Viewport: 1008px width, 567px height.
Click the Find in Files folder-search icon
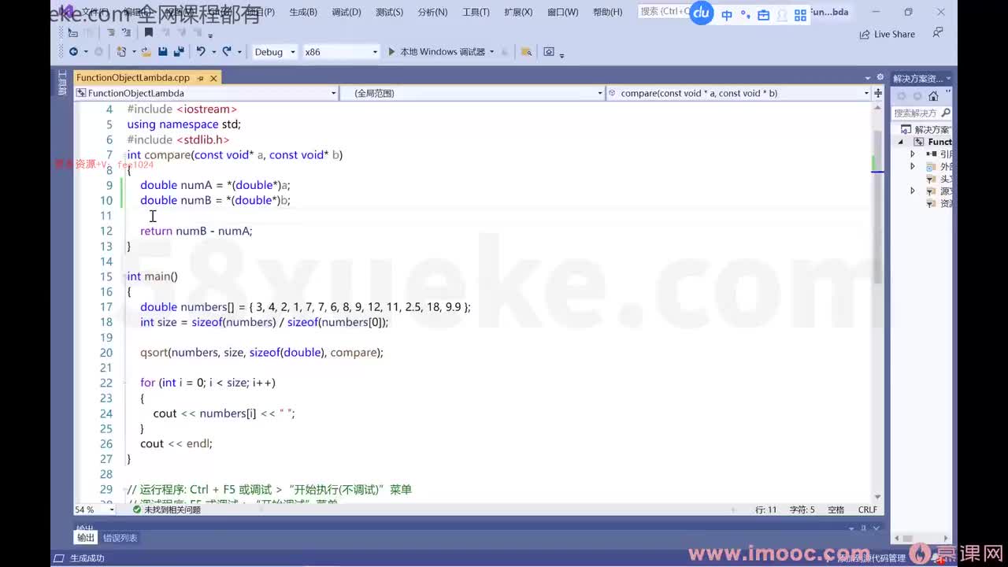[x=526, y=52]
